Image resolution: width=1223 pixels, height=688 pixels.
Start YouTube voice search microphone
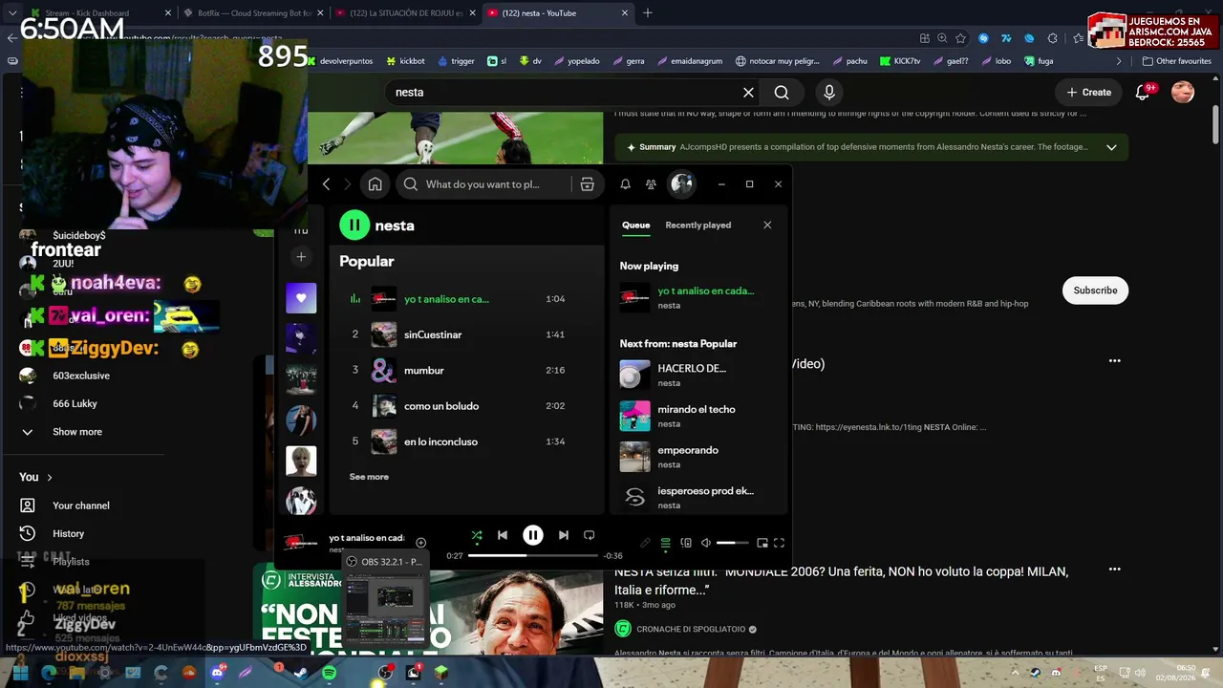[829, 93]
